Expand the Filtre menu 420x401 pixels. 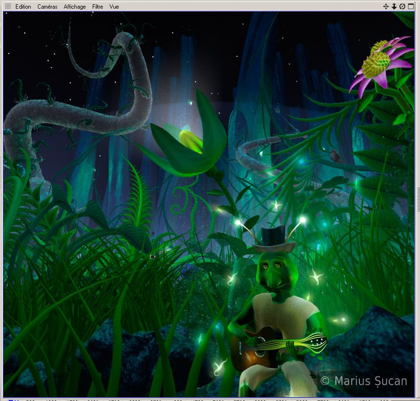(98, 7)
